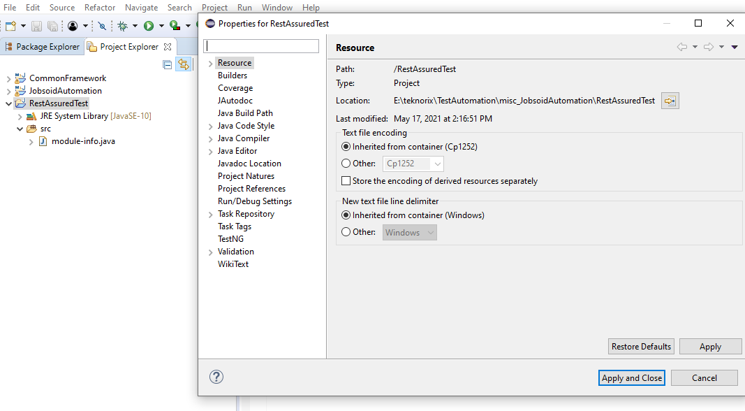Click the Run (green play) toolbar icon
Viewport: 745px width, 411px height.
coord(149,26)
